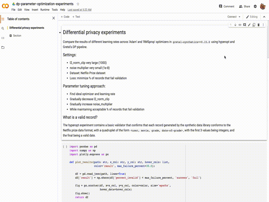The image size is (269, 202).
Task: Click the 'import plotly.express as px' line
Action: [x=89, y=155]
